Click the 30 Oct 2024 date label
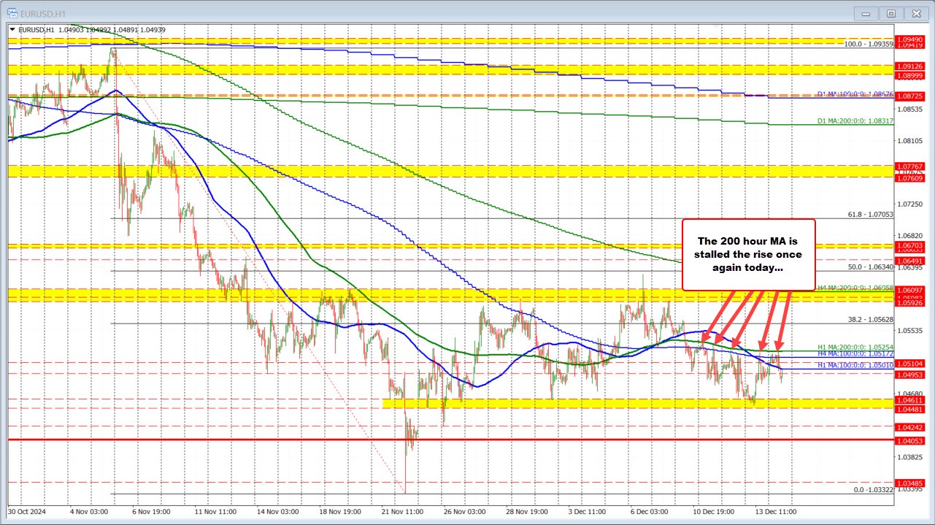935x525 pixels. tap(27, 511)
